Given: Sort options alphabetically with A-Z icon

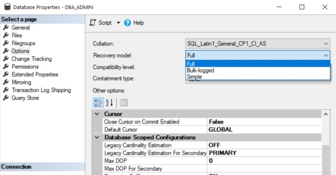Looking at the screenshot, I should coord(109,103).
